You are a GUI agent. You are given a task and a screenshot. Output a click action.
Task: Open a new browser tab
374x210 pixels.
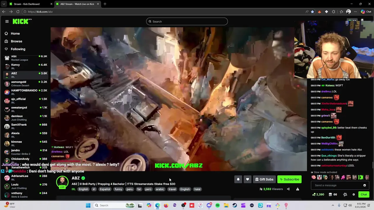[x=105, y=4]
